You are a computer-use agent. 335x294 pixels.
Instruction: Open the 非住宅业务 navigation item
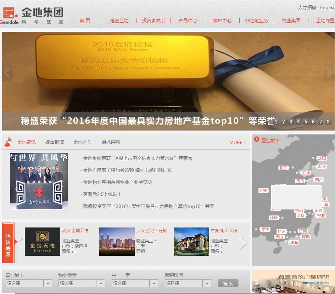pyautogui.click(x=257, y=21)
